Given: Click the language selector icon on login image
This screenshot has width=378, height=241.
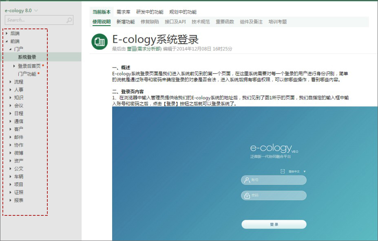Looking at the screenshot, I should (283, 171).
